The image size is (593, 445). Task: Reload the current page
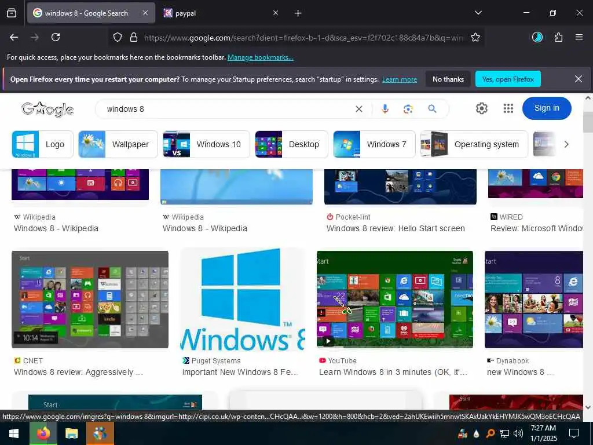pos(56,37)
